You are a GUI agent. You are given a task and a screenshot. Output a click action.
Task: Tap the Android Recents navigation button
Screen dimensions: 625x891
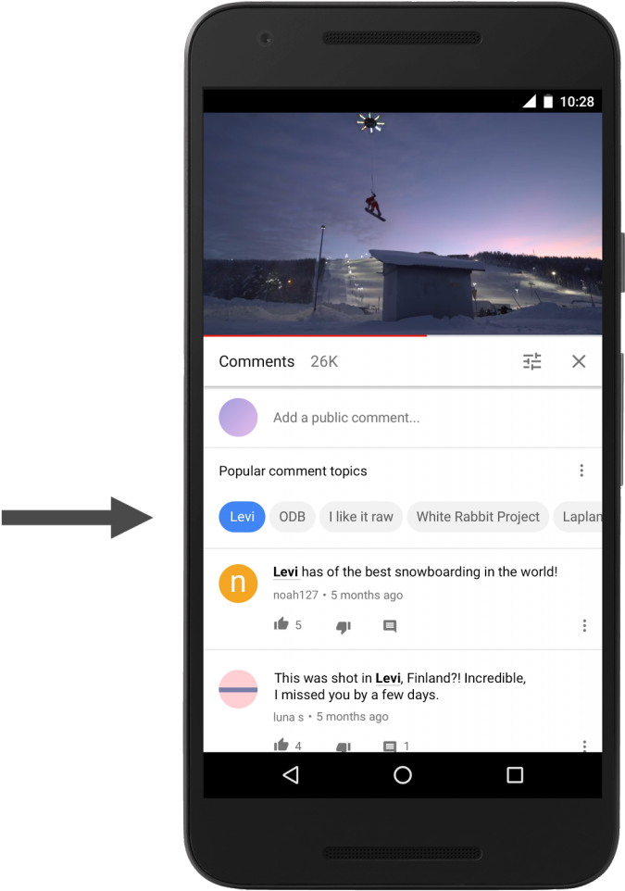tap(515, 775)
